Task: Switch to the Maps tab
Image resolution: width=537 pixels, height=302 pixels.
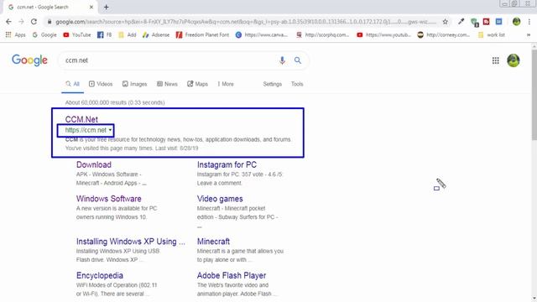Action: pyautogui.click(x=198, y=84)
